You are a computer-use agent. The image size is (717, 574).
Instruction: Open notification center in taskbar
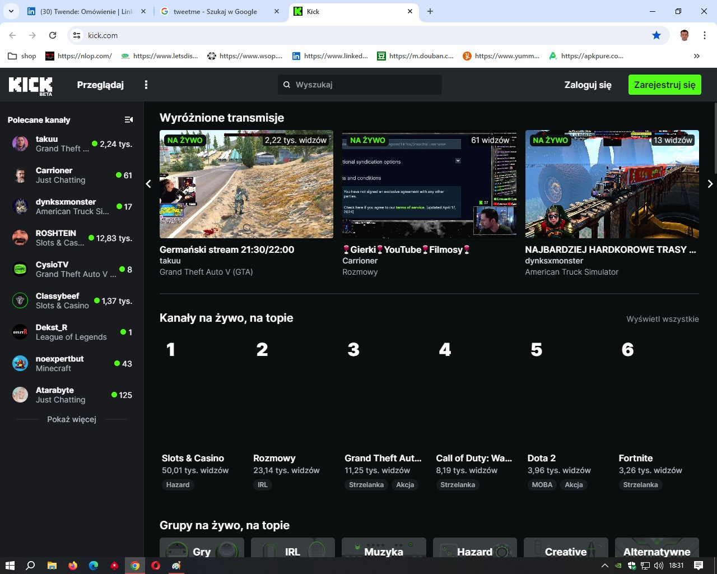pyautogui.click(x=698, y=566)
